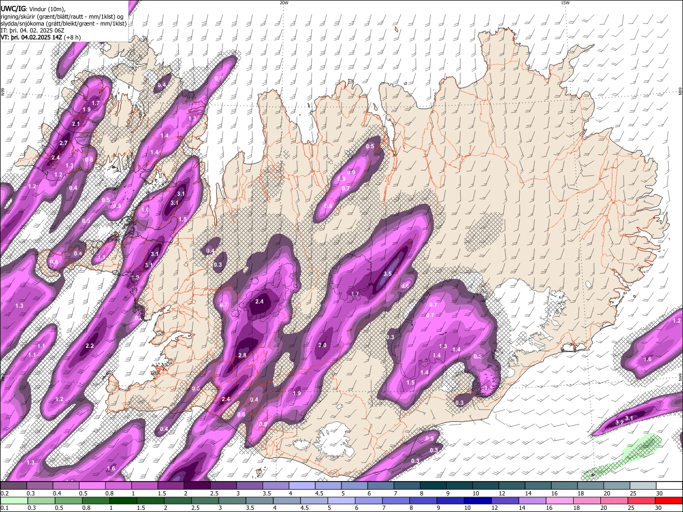Click the '20W' longitude label
The width and height of the screenshot is (683, 512).
click(284, 3)
